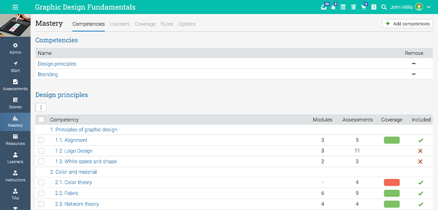The width and height of the screenshot is (438, 210).
Task: Click the Coverage column header
Action: pyautogui.click(x=391, y=119)
